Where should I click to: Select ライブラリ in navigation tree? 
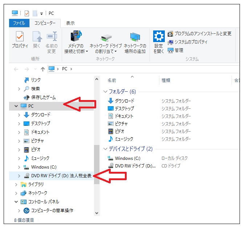tap(38, 185)
